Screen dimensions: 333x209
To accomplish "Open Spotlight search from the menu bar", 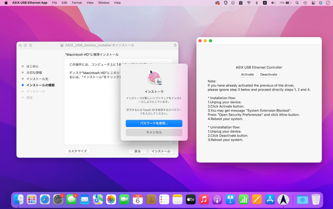I will tap(297, 3).
